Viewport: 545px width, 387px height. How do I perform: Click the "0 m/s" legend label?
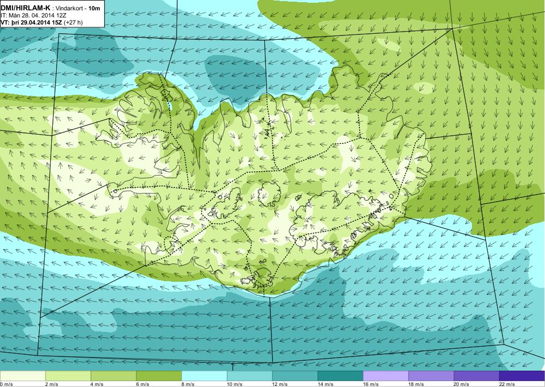[6, 384]
